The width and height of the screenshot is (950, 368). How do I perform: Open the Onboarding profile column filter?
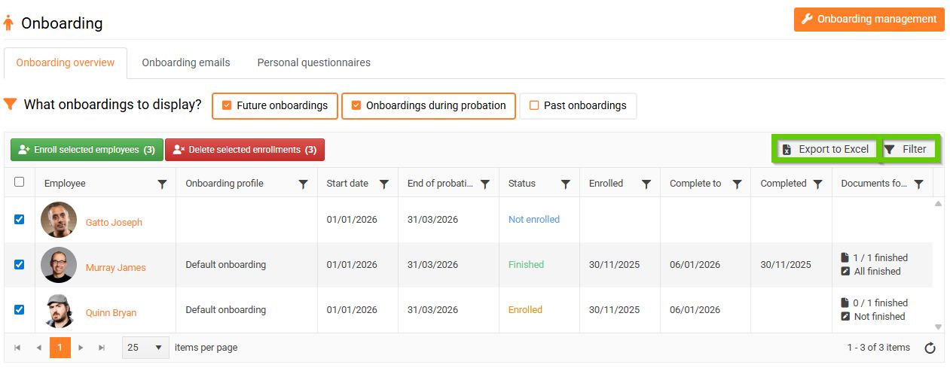(x=303, y=184)
